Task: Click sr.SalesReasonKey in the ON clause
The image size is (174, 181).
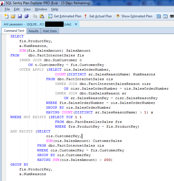Action: [x=90, y=98]
